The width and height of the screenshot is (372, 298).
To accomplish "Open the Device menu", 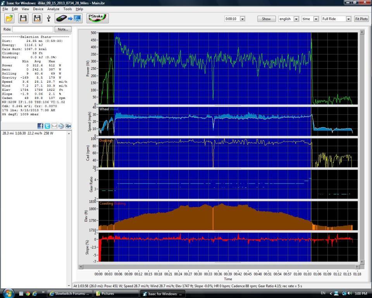I will click(x=38, y=9).
